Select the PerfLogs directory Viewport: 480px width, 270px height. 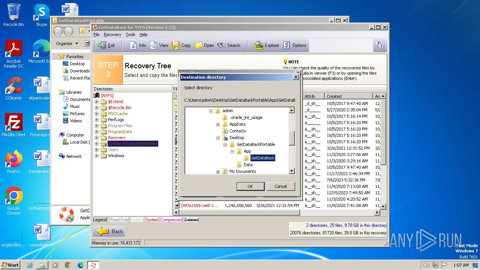(x=116, y=120)
